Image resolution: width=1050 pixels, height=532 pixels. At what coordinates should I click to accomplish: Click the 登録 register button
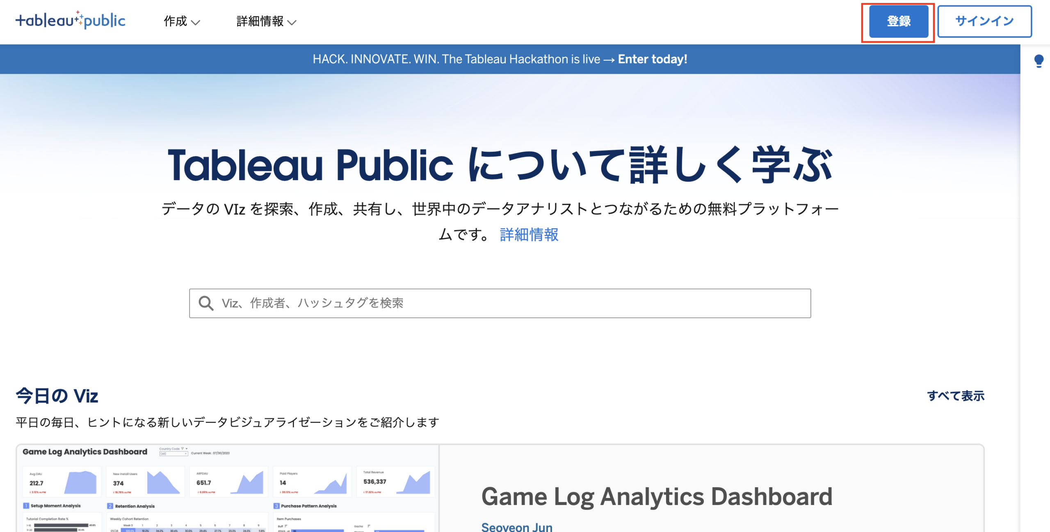[898, 21]
